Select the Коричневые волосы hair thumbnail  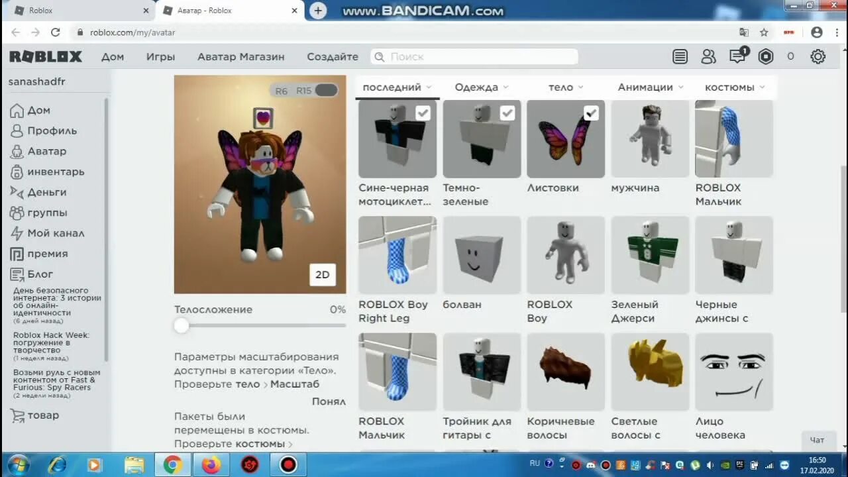(566, 372)
